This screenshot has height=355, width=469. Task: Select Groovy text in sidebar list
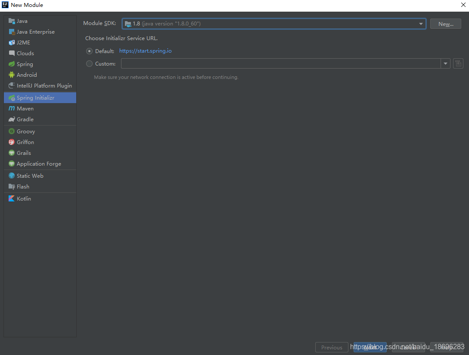coord(26,132)
